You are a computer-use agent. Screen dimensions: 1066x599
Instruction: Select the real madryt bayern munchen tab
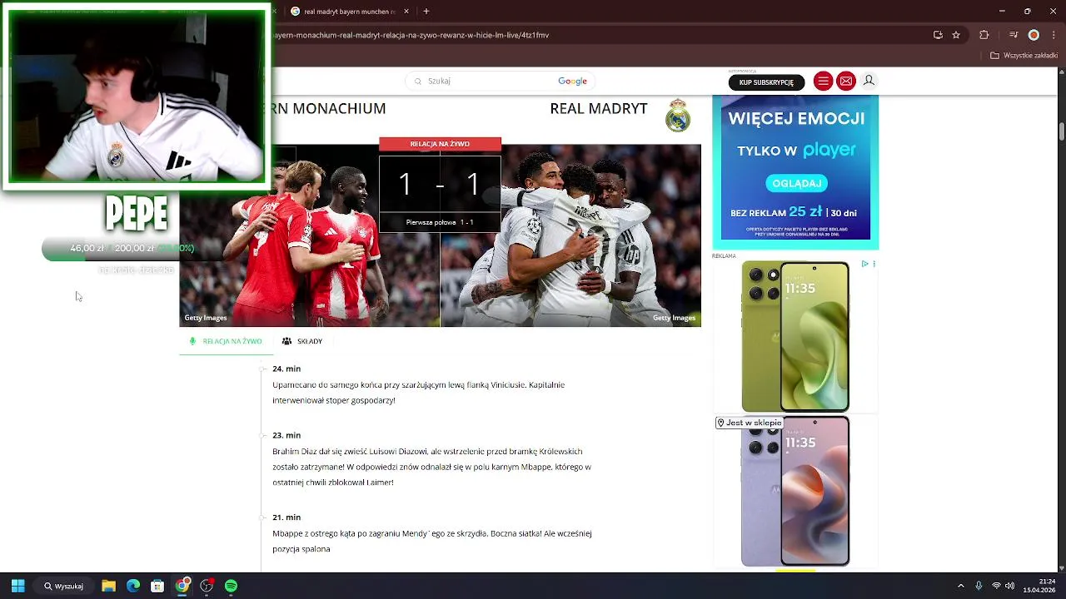(349, 12)
